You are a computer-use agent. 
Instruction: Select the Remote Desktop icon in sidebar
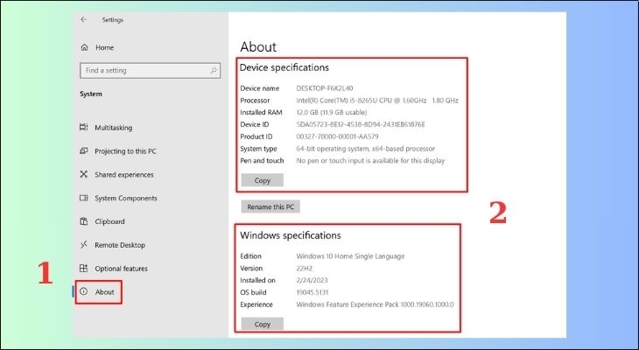[x=84, y=245]
